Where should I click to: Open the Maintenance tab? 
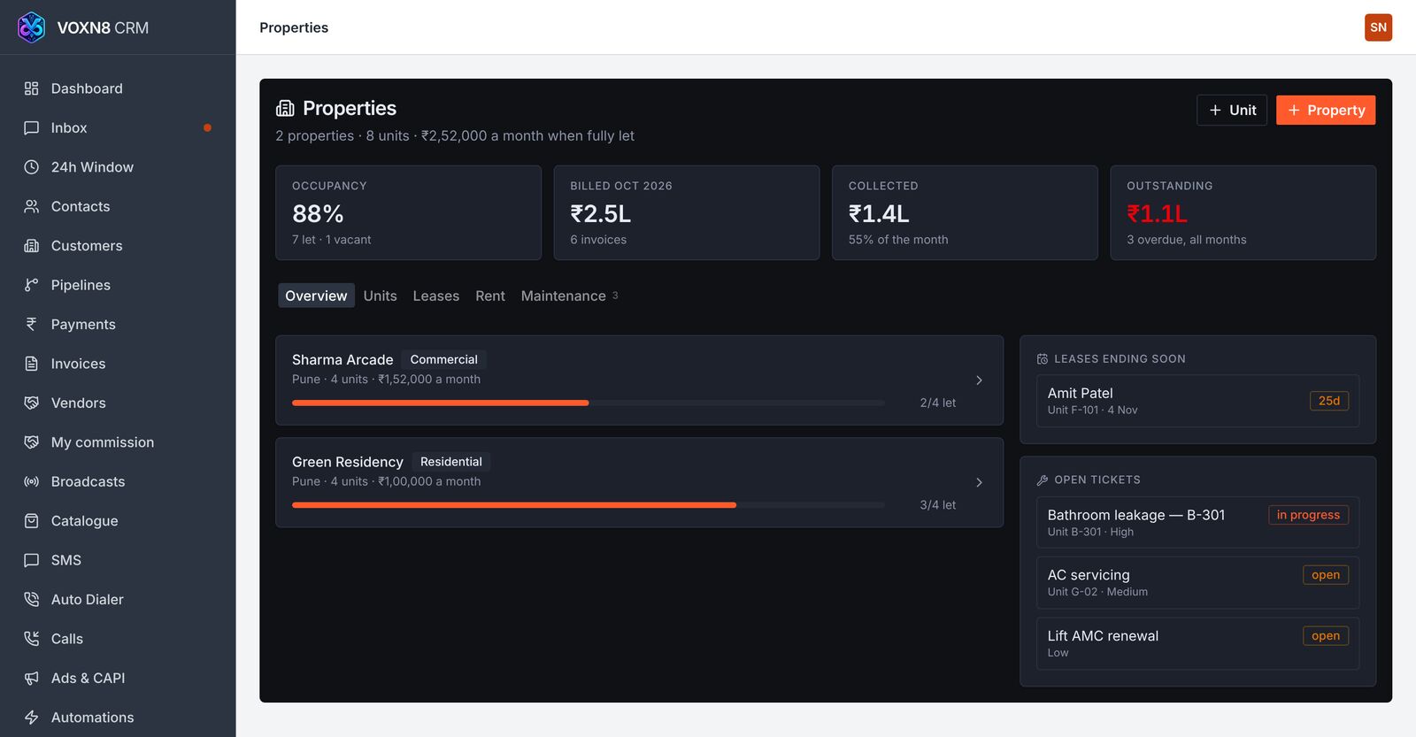(x=570, y=296)
